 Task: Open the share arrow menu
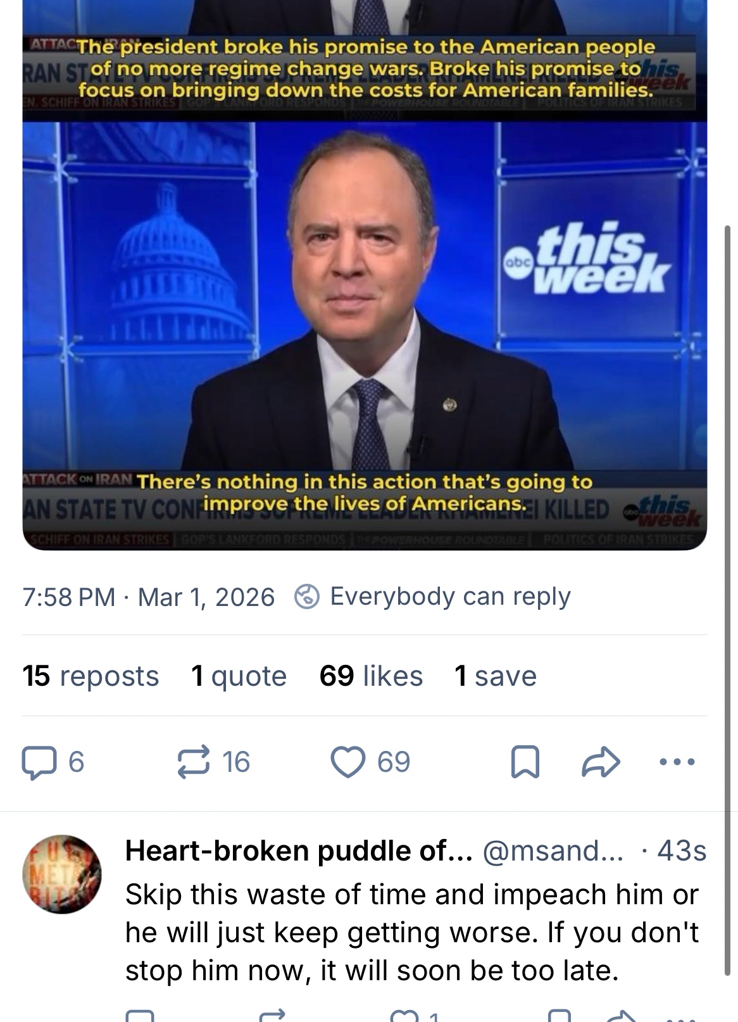[x=601, y=762]
